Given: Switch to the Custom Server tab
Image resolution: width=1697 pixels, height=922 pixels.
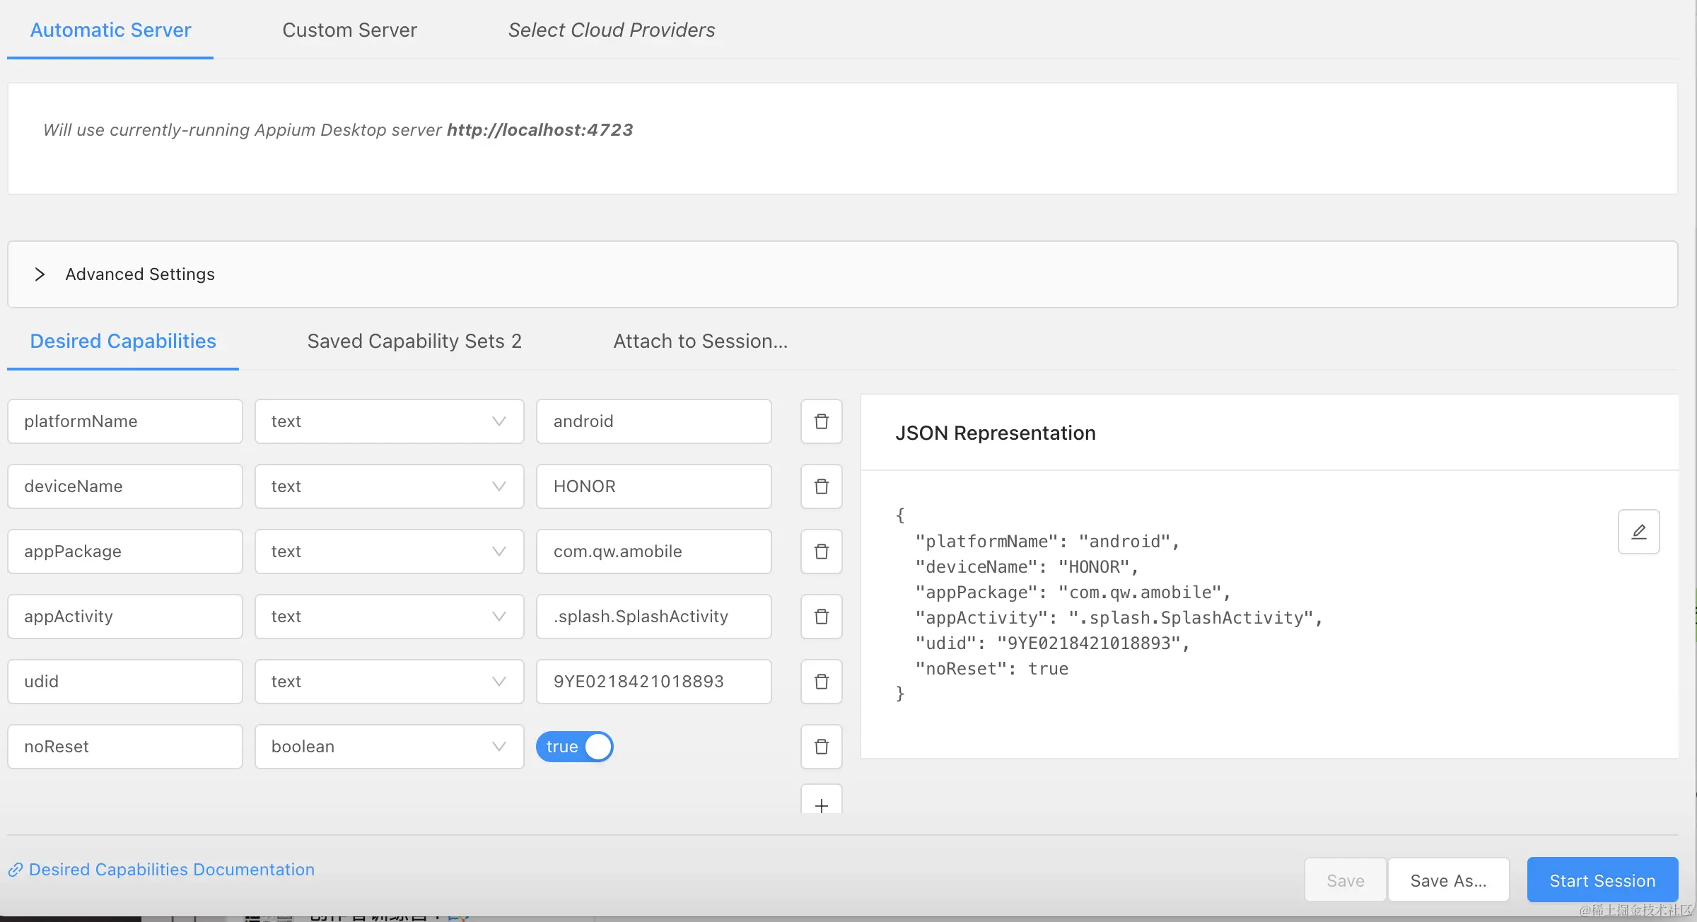Looking at the screenshot, I should pyautogui.click(x=349, y=30).
